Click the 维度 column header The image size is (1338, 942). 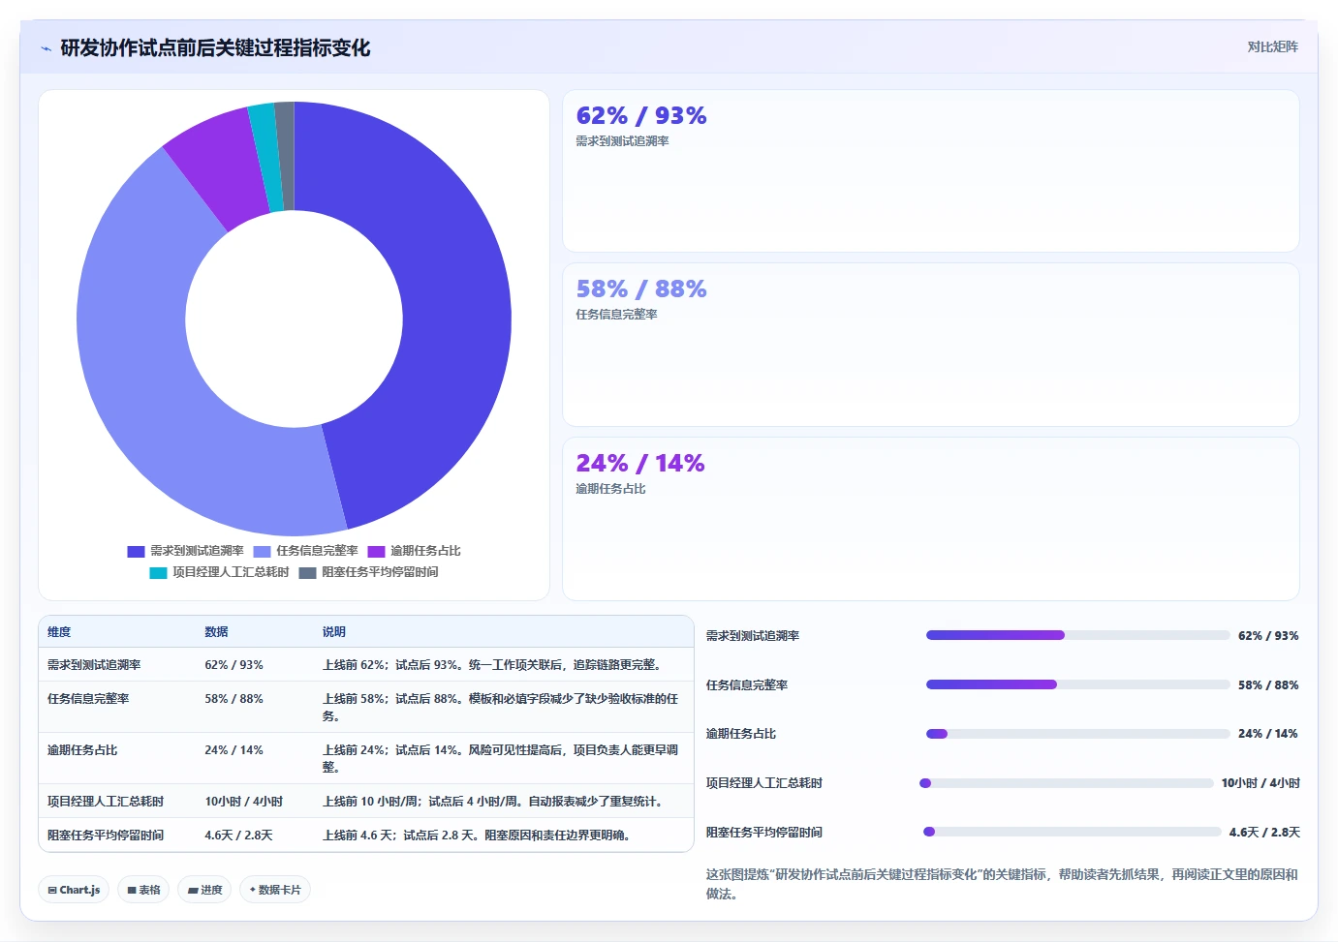[59, 631]
